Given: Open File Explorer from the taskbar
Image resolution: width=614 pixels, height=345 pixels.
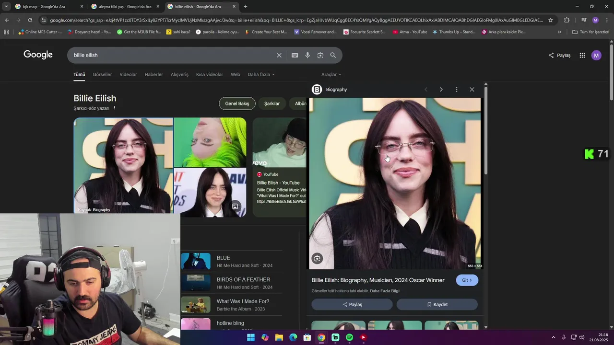Looking at the screenshot, I should (279, 337).
